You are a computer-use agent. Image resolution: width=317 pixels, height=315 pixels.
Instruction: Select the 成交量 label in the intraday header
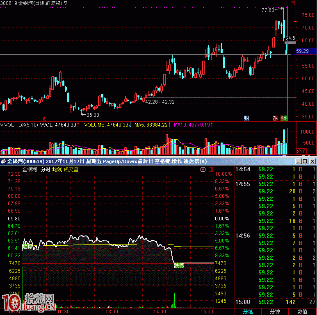(71, 170)
